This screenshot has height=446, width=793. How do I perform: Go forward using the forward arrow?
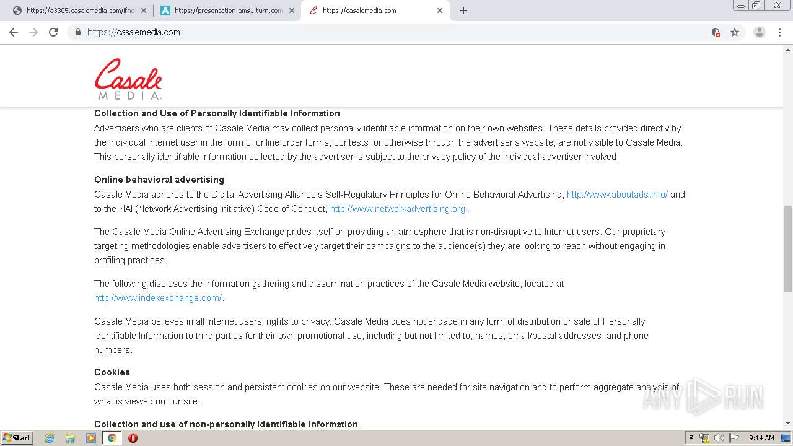click(x=33, y=32)
